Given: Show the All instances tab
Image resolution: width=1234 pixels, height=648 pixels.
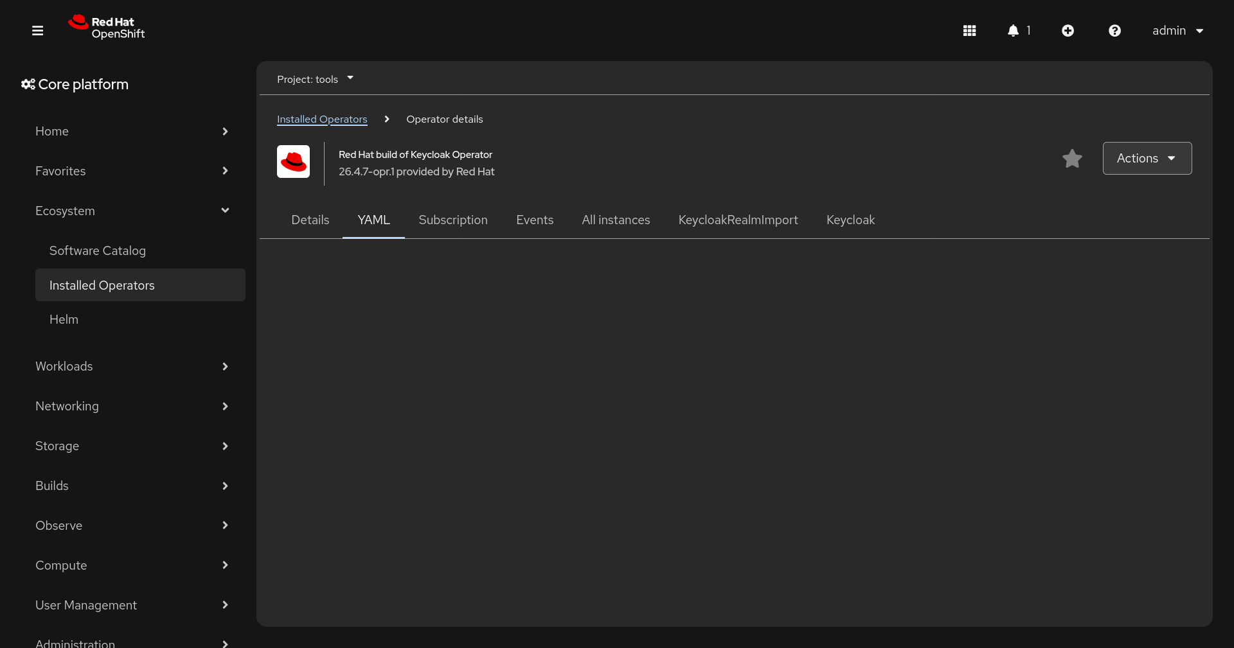Looking at the screenshot, I should 616,220.
